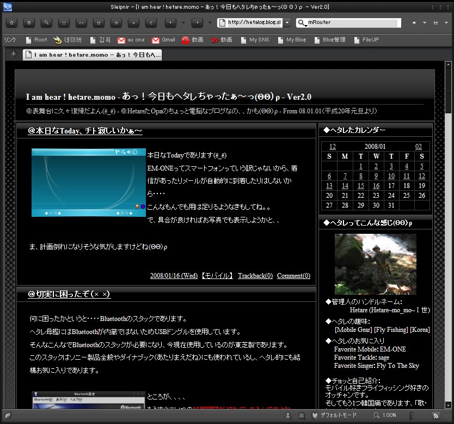Open the My SNS bookmark
This screenshot has width=454, height=424.
coord(255,40)
